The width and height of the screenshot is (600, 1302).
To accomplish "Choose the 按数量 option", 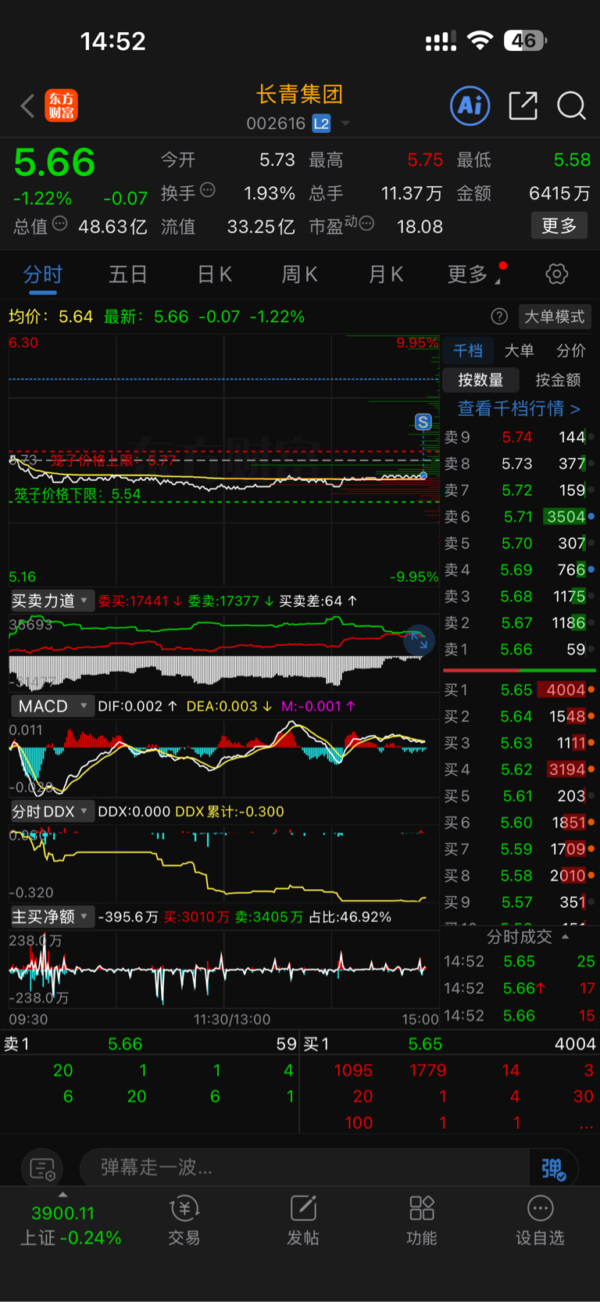I will pos(480,380).
